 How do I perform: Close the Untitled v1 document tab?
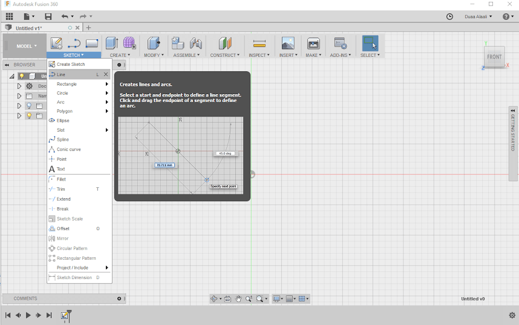point(77,28)
